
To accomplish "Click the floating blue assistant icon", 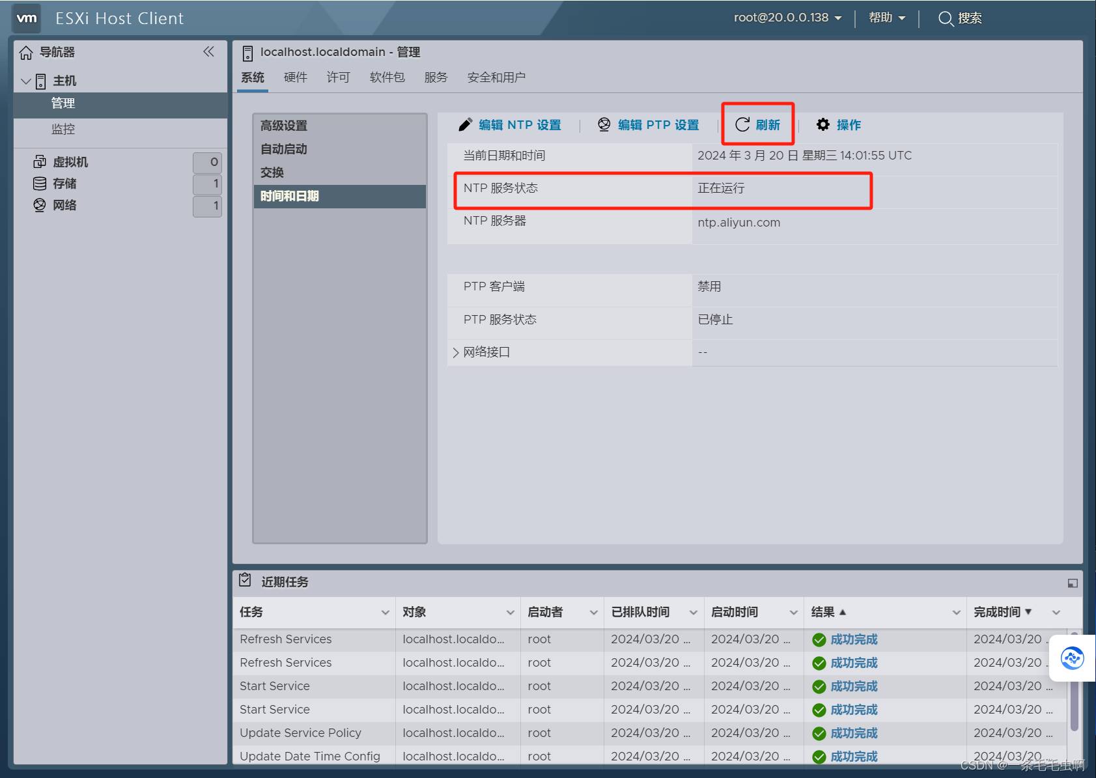I will (1072, 658).
